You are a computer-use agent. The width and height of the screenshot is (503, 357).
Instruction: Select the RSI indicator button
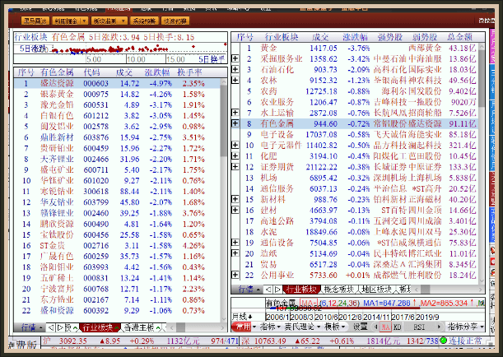coord(419,327)
